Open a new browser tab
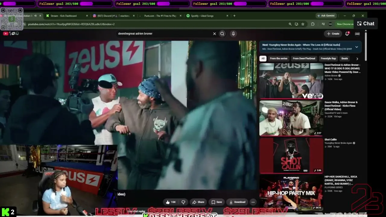 point(234,16)
